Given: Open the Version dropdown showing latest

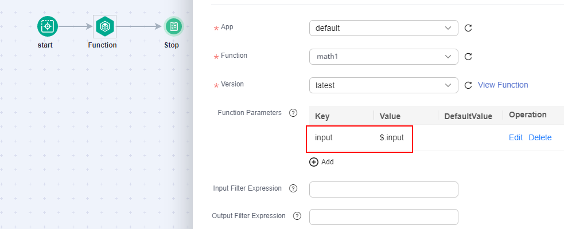Looking at the screenshot, I should [x=384, y=85].
